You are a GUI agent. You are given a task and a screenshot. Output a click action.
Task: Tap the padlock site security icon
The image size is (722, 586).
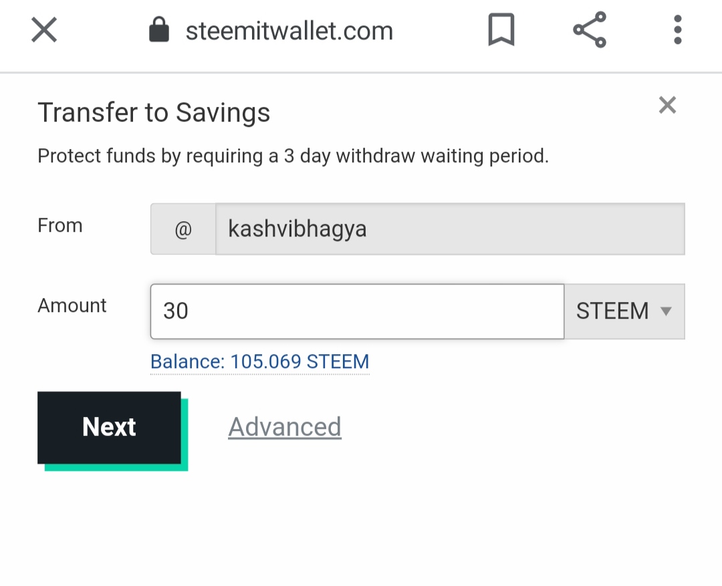pyautogui.click(x=159, y=29)
